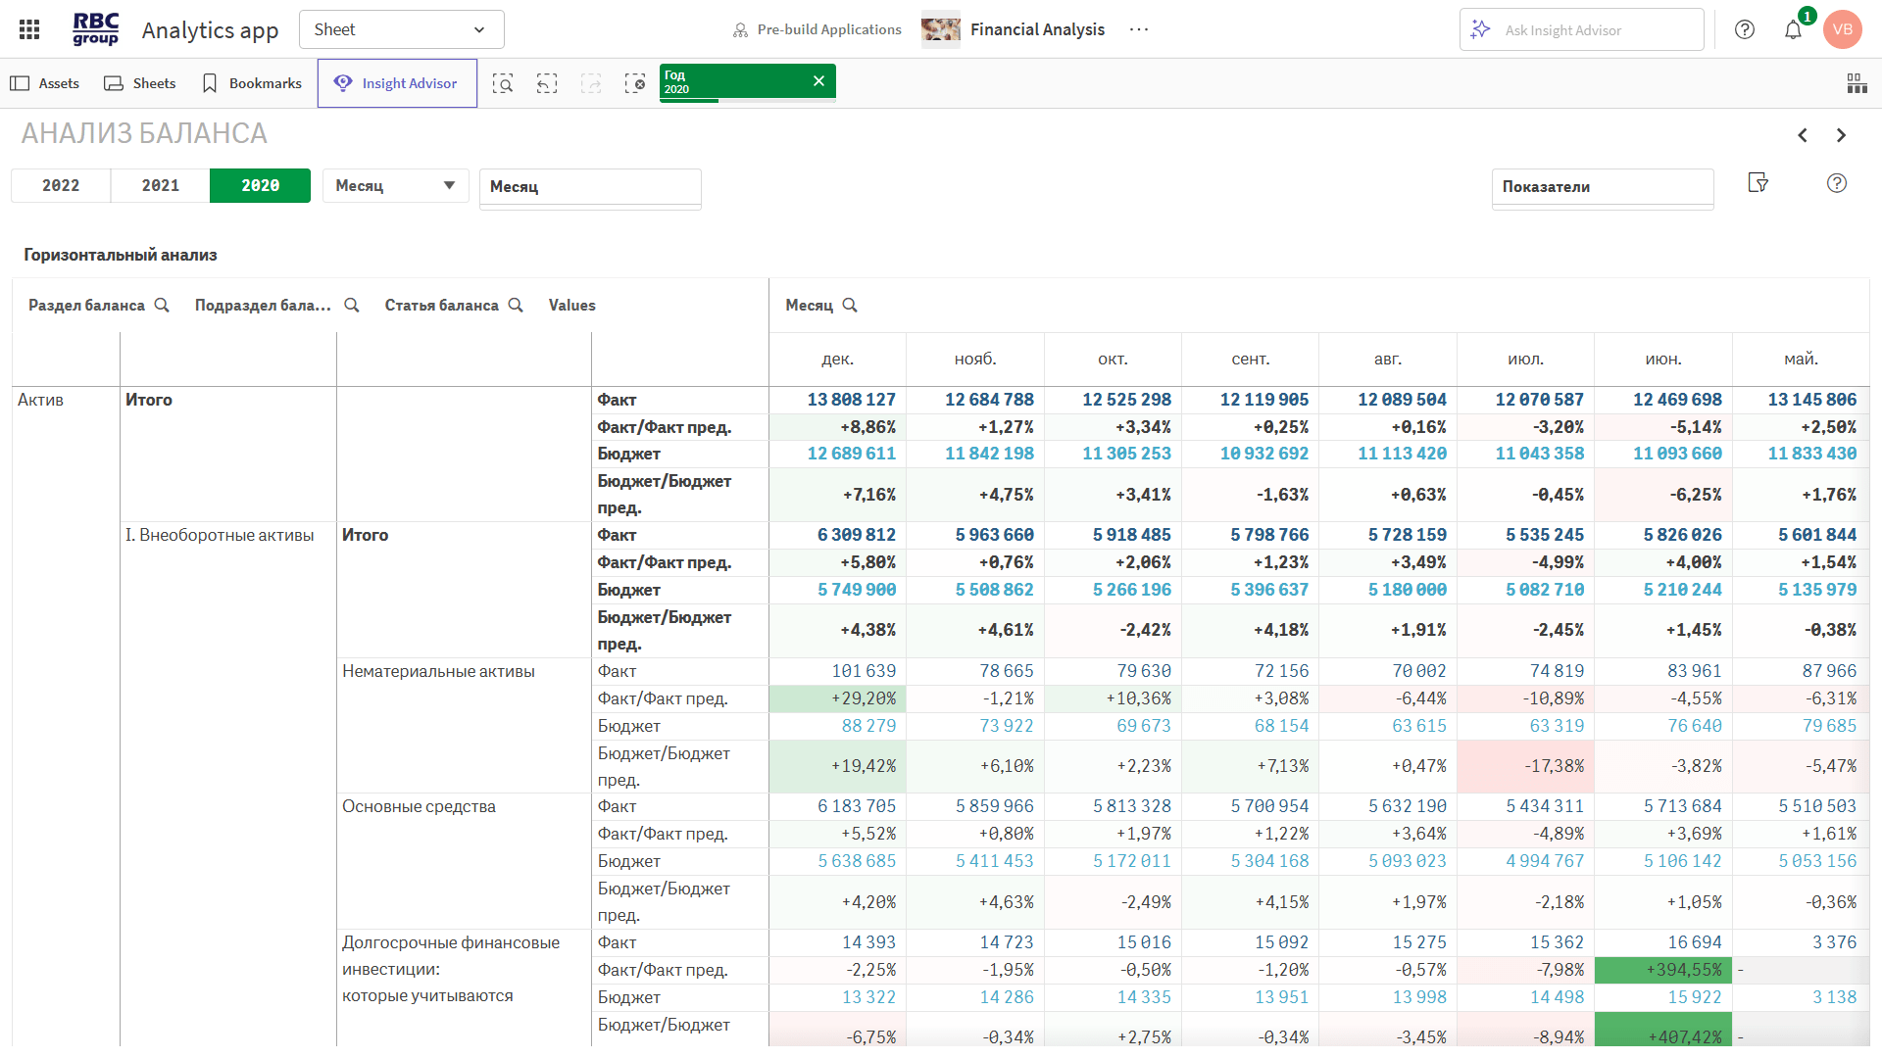Click the clear all selections icon

(635, 83)
